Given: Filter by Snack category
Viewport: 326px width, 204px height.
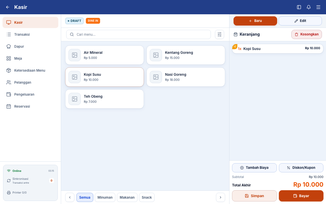Looking at the screenshot, I should click(147, 197).
